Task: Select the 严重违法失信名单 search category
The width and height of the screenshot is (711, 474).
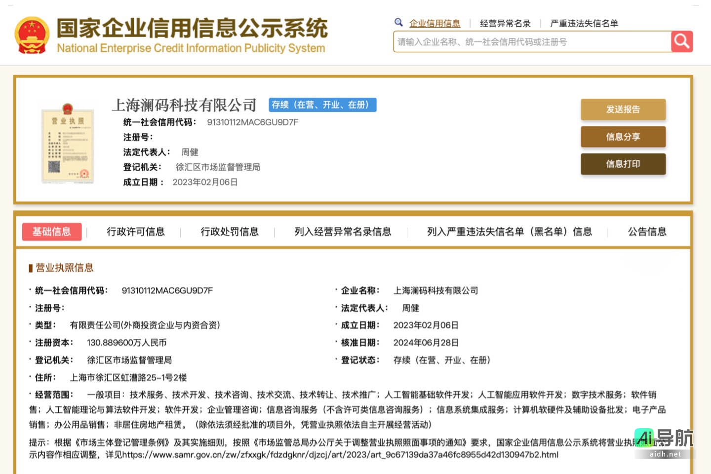Action: pos(584,23)
